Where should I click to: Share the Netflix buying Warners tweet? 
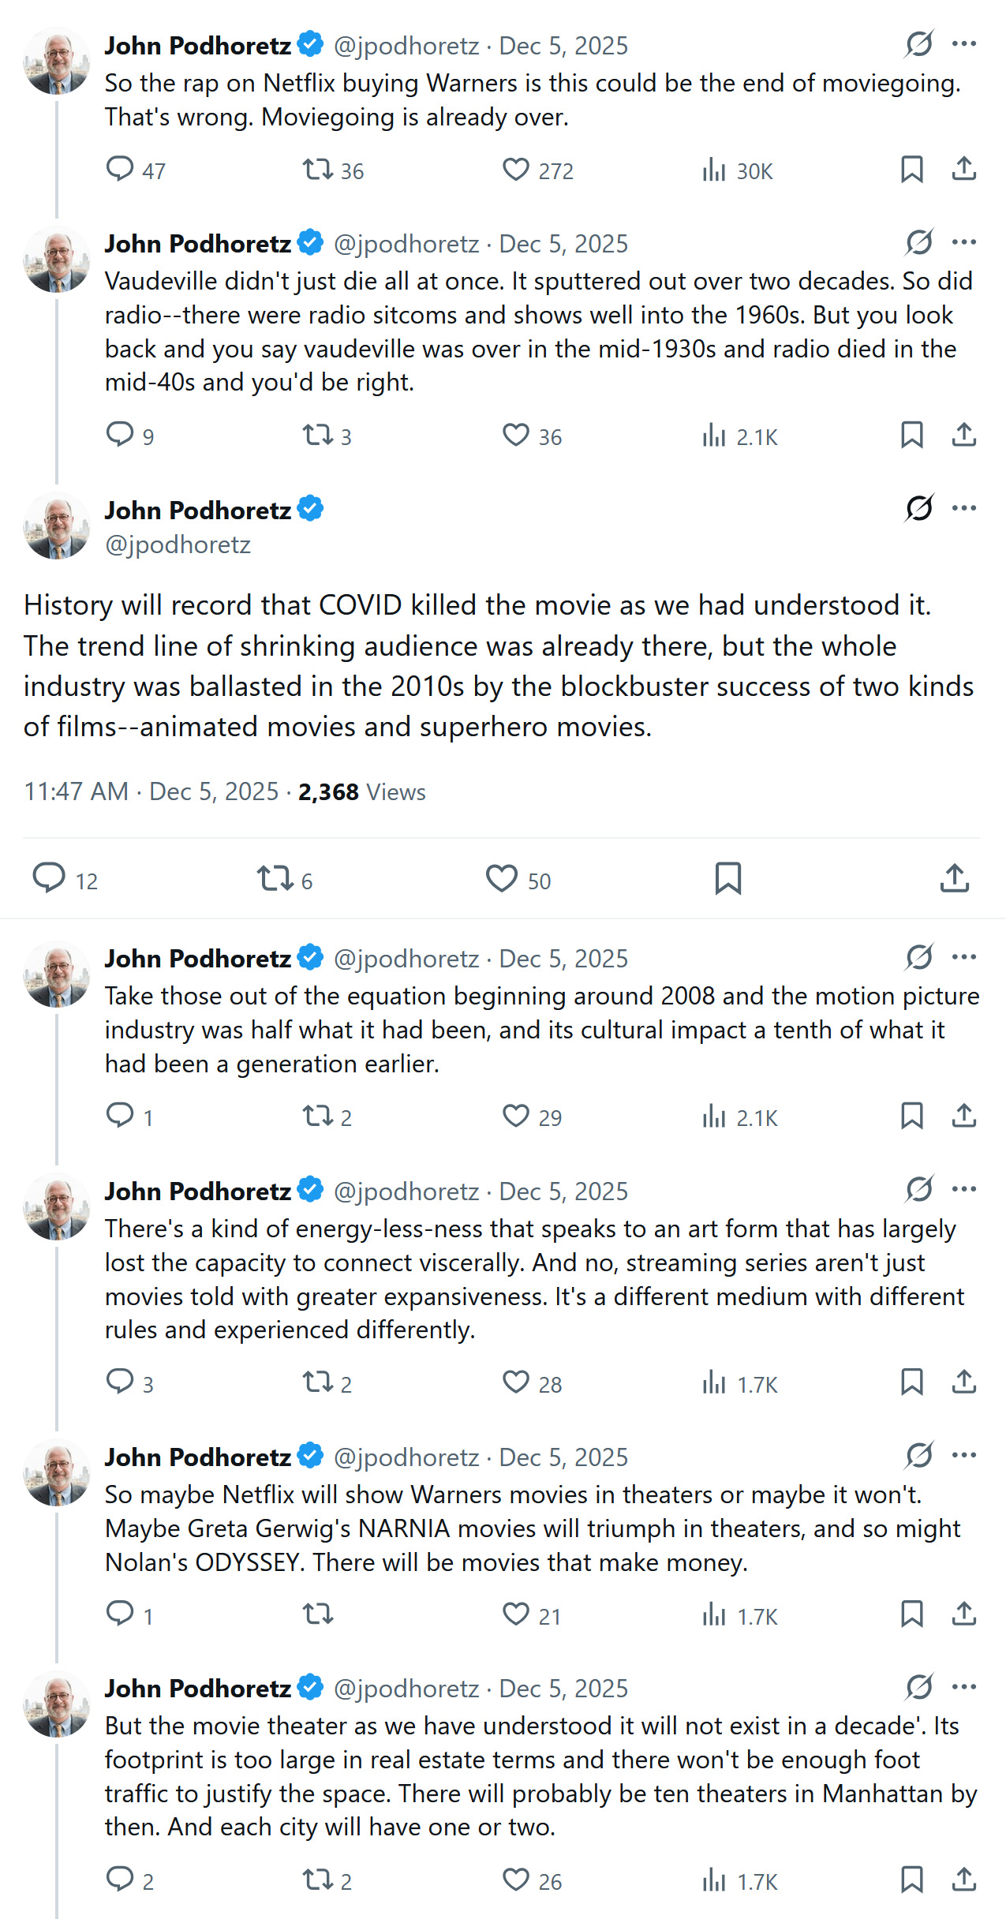coord(963,169)
